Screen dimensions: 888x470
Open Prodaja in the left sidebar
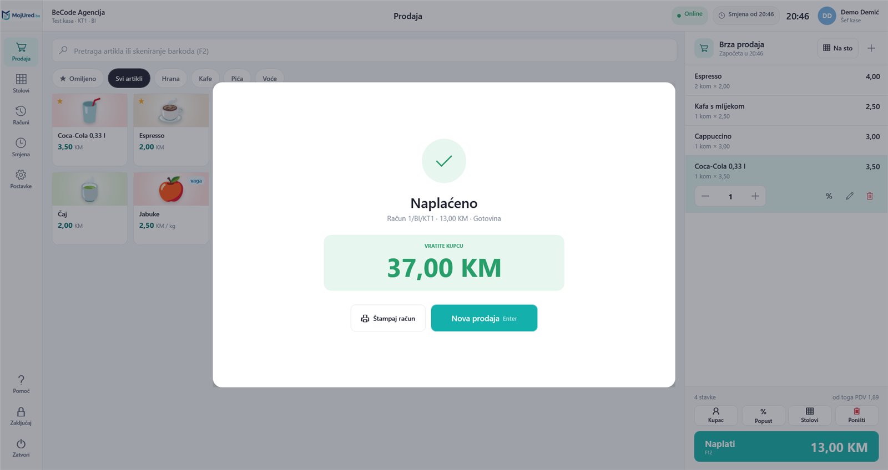(x=21, y=52)
